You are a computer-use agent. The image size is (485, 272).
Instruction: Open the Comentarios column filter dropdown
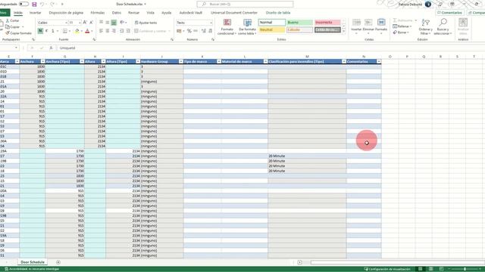click(379, 62)
